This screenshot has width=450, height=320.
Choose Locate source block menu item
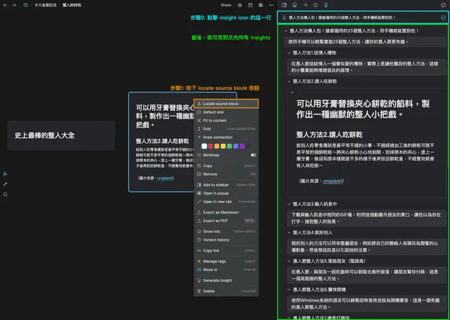click(226, 103)
